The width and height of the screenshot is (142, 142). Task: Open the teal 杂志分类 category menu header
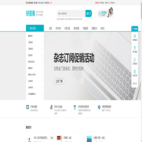35,28
